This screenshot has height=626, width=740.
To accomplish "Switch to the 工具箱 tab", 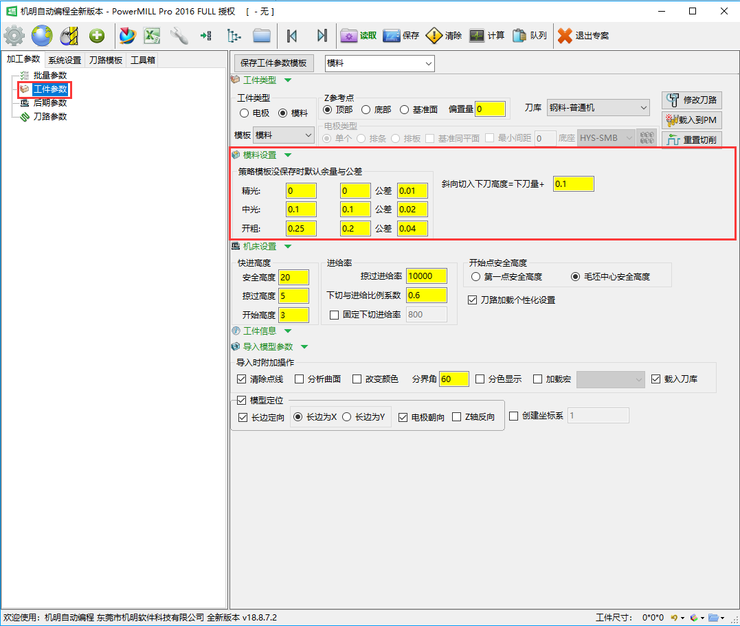I will click(x=142, y=60).
